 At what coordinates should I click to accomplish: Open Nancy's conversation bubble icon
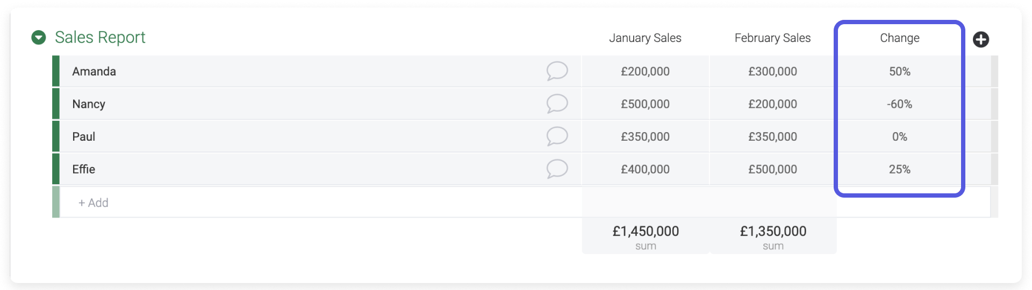coord(557,104)
